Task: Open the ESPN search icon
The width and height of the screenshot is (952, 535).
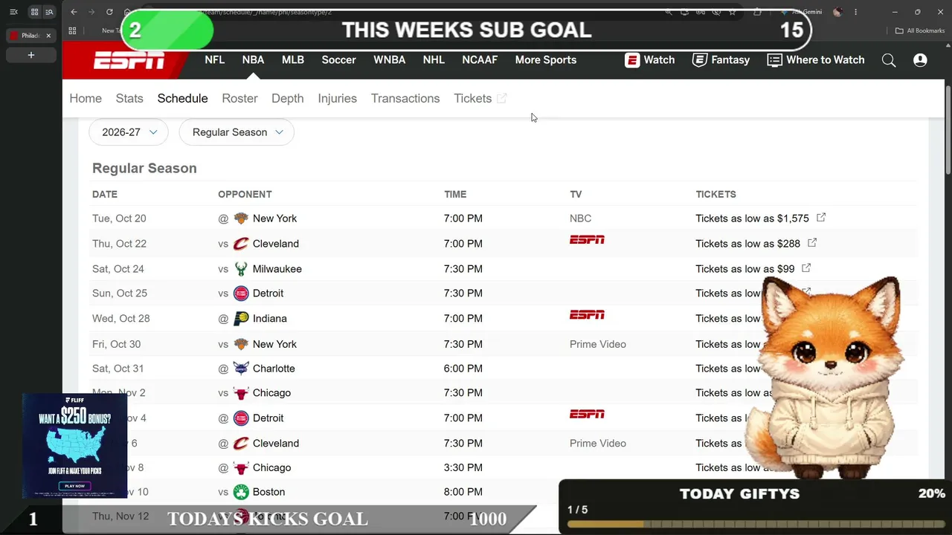Action: tap(889, 60)
